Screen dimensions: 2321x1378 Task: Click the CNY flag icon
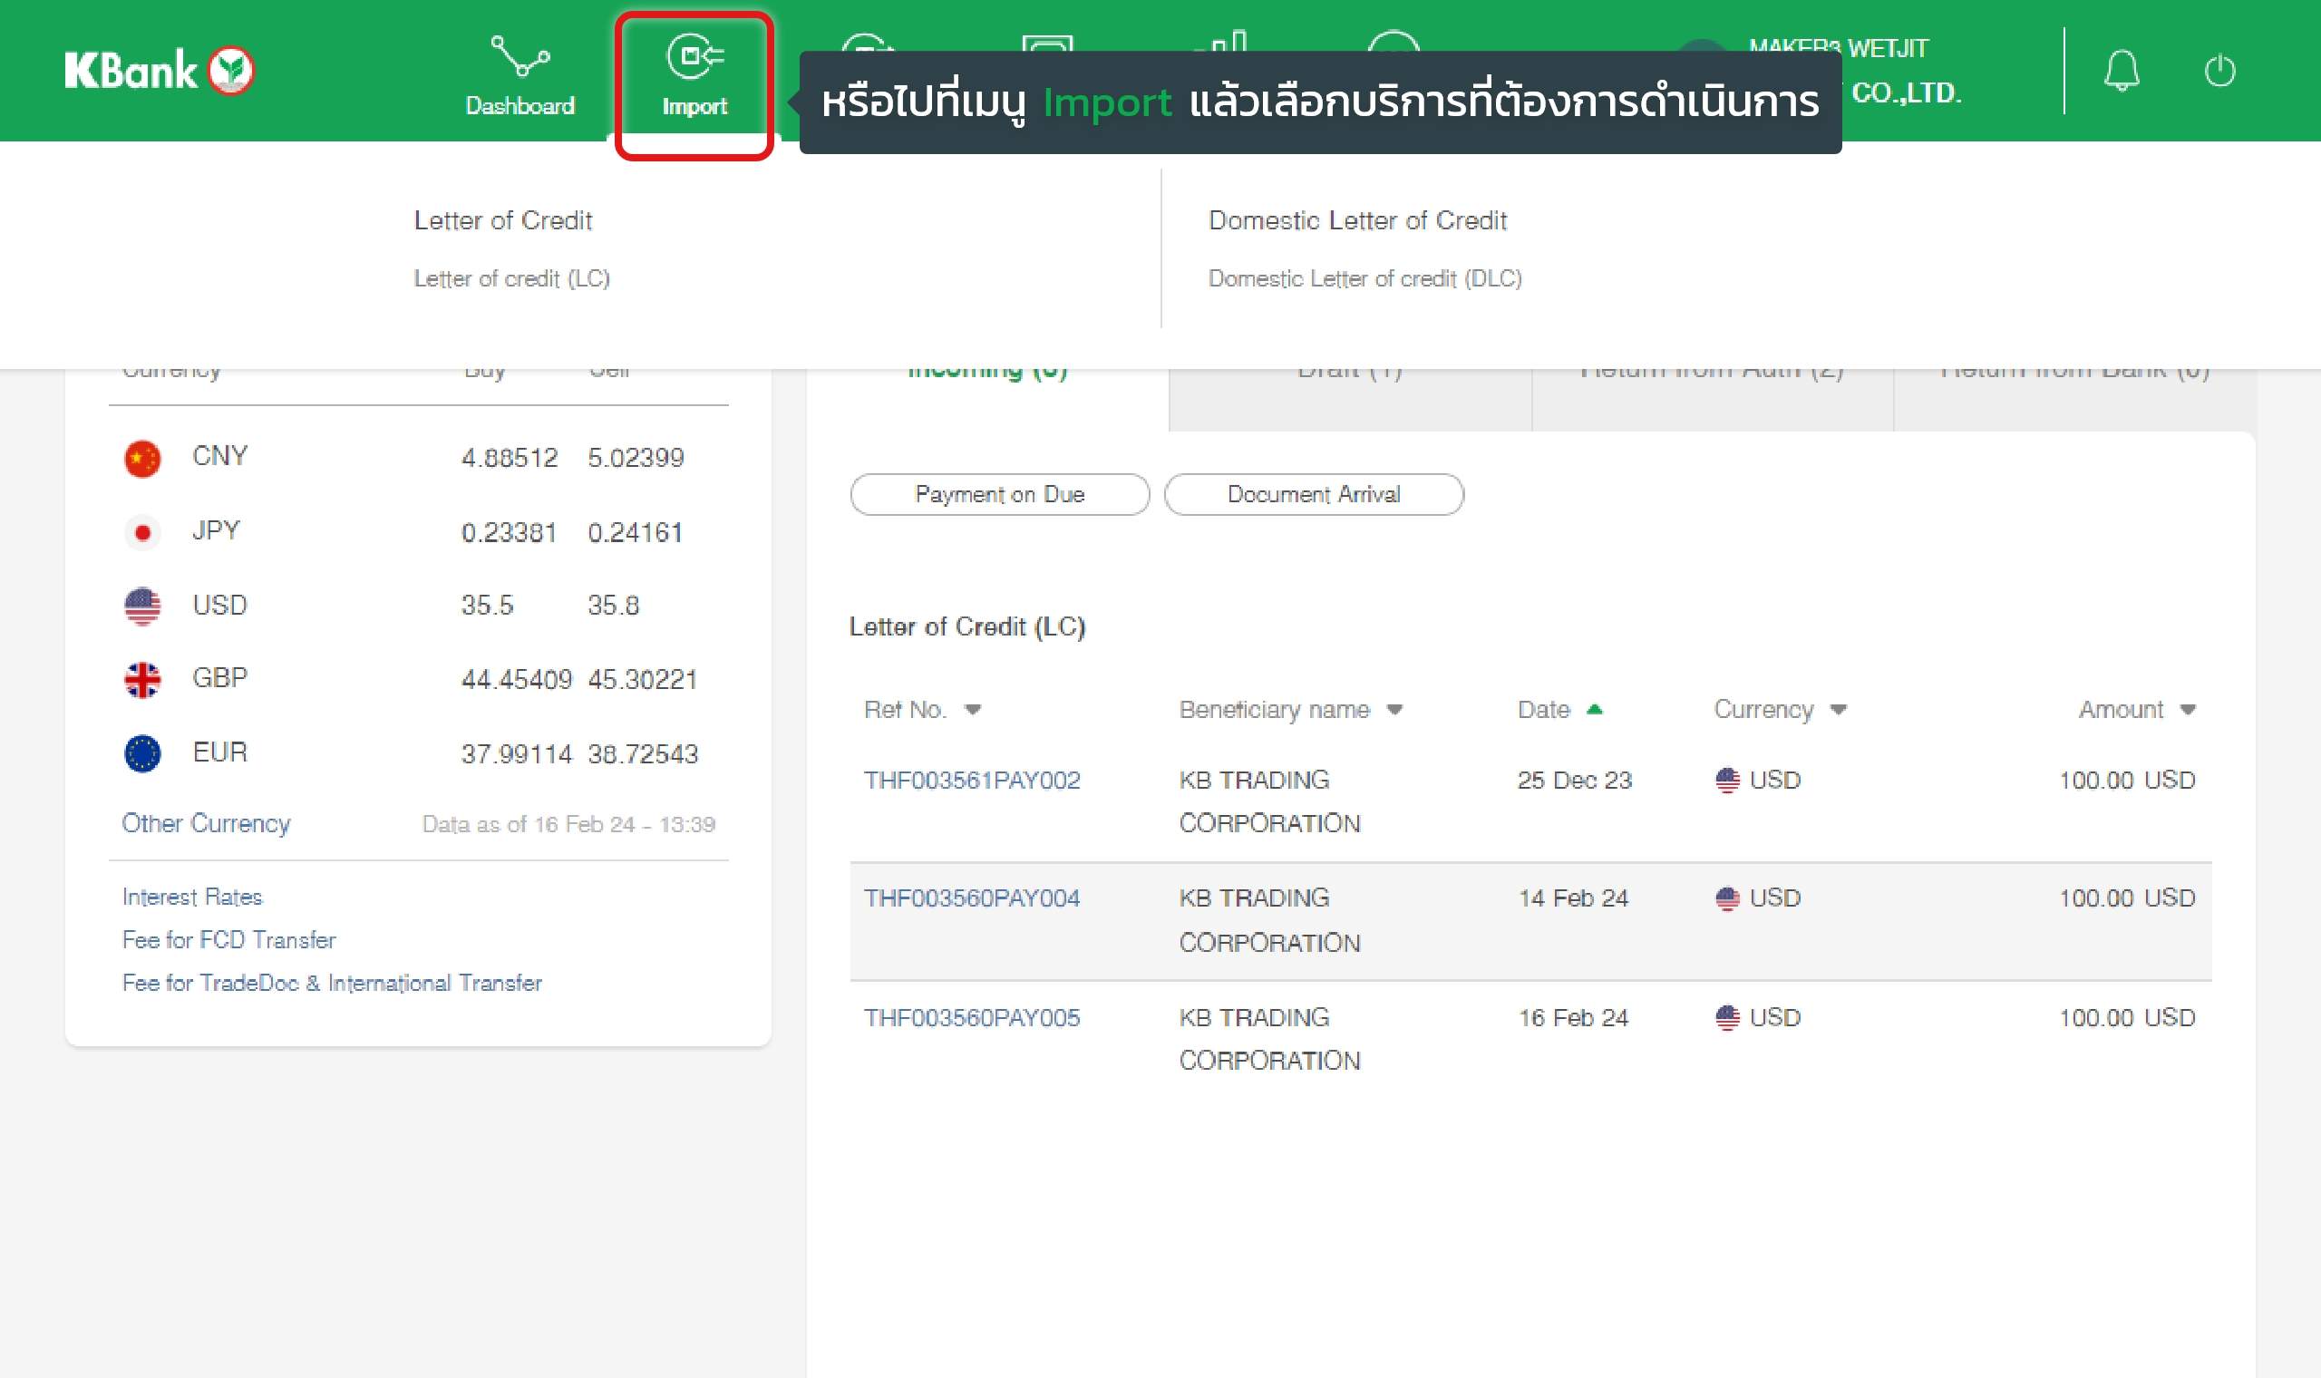click(x=142, y=458)
